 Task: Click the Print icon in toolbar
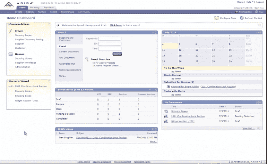tap(256, 12)
